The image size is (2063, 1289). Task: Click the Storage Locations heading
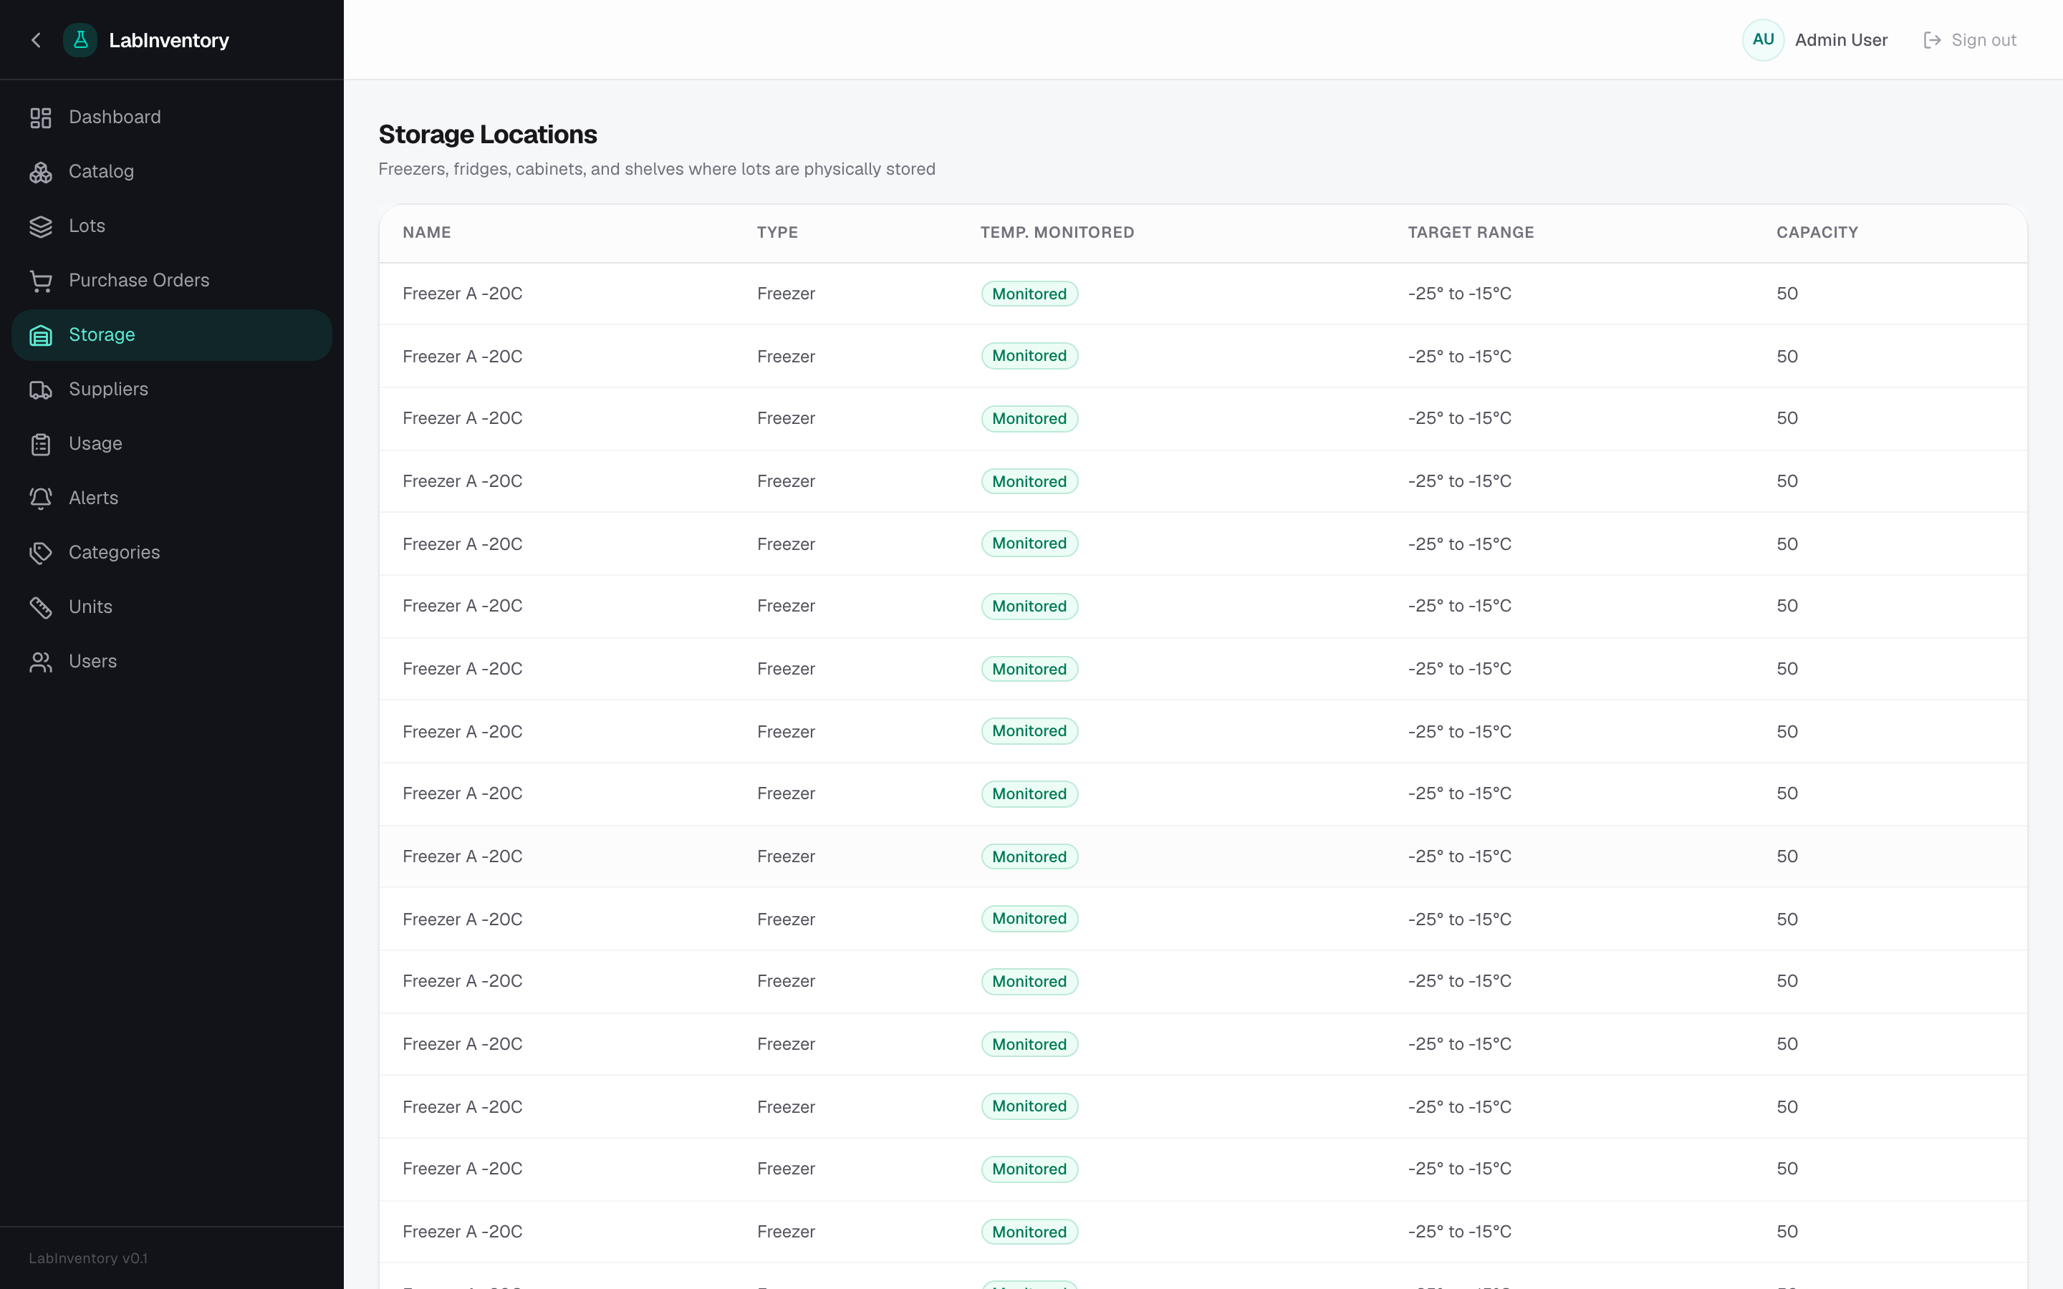click(488, 135)
